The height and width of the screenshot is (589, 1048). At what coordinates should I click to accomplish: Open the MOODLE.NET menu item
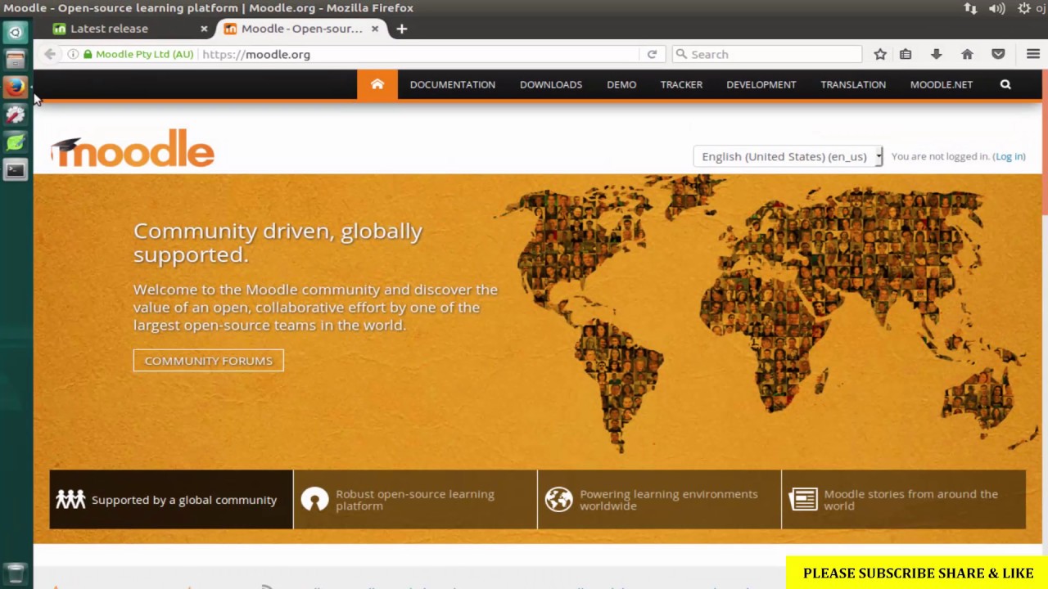pyautogui.click(x=942, y=84)
